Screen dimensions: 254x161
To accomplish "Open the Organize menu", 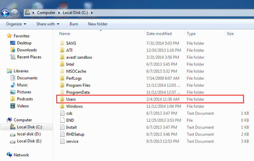I will click(16, 24).
